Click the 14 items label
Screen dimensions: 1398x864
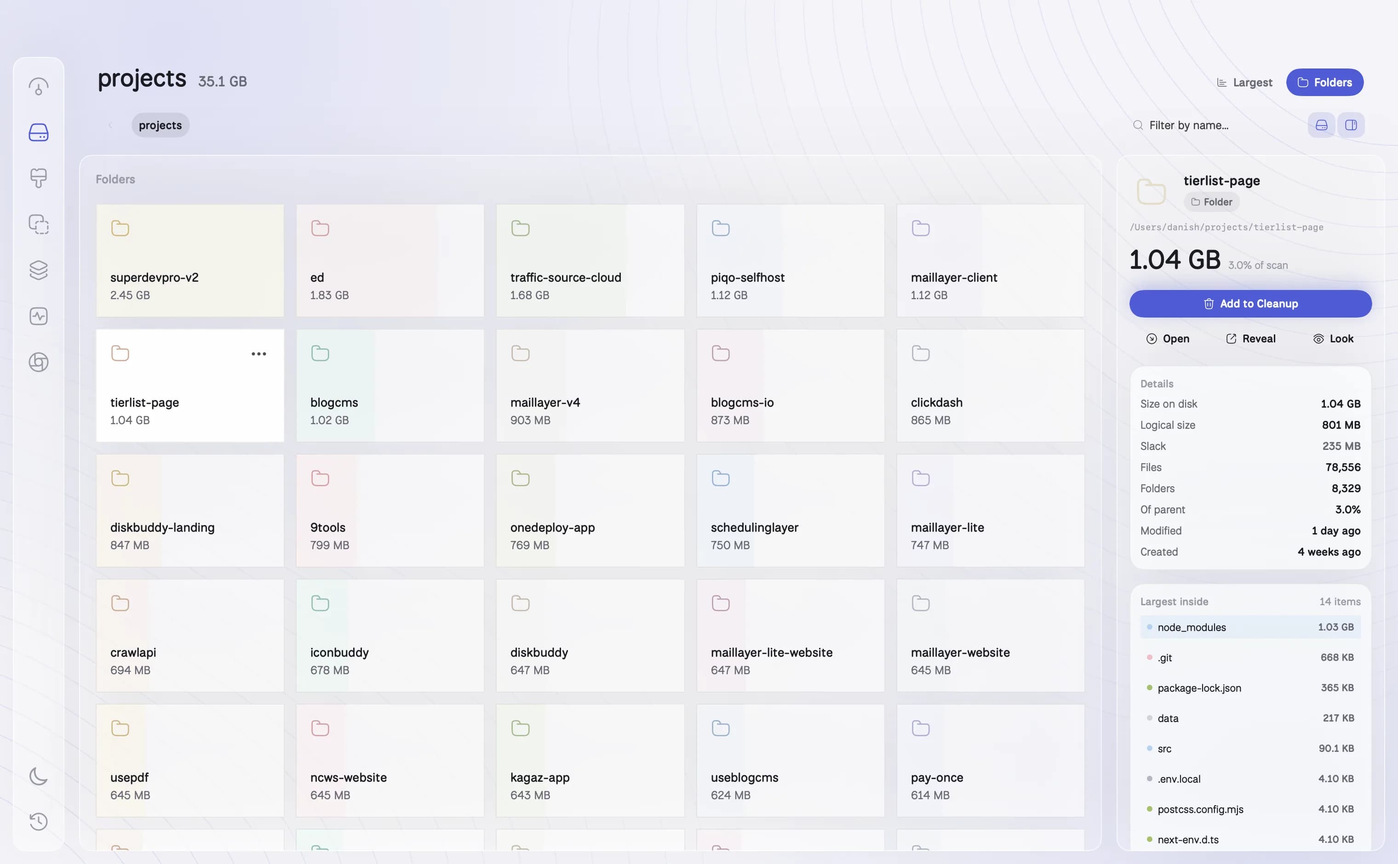[x=1340, y=602]
